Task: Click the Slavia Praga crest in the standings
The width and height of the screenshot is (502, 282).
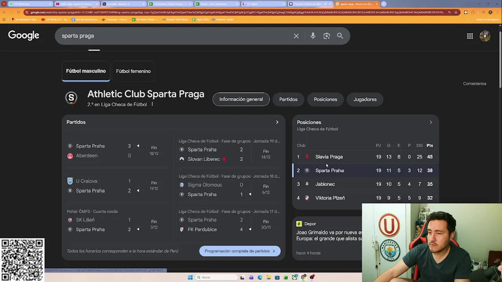Action: [x=307, y=157]
